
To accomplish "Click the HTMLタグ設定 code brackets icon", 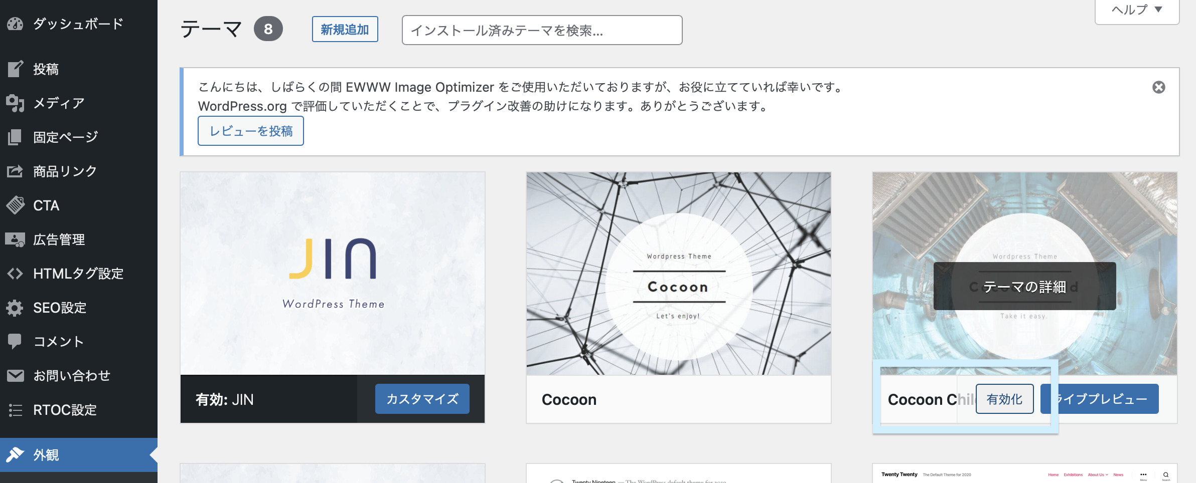I will pos(15,274).
